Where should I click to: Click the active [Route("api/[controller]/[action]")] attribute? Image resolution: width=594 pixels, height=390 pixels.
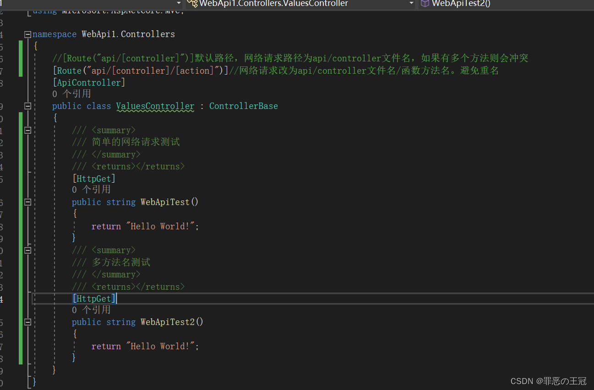point(140,70)
